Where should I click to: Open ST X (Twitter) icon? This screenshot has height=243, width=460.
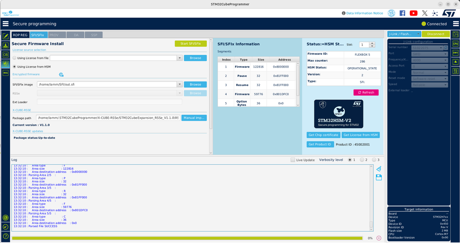(425, 13)
